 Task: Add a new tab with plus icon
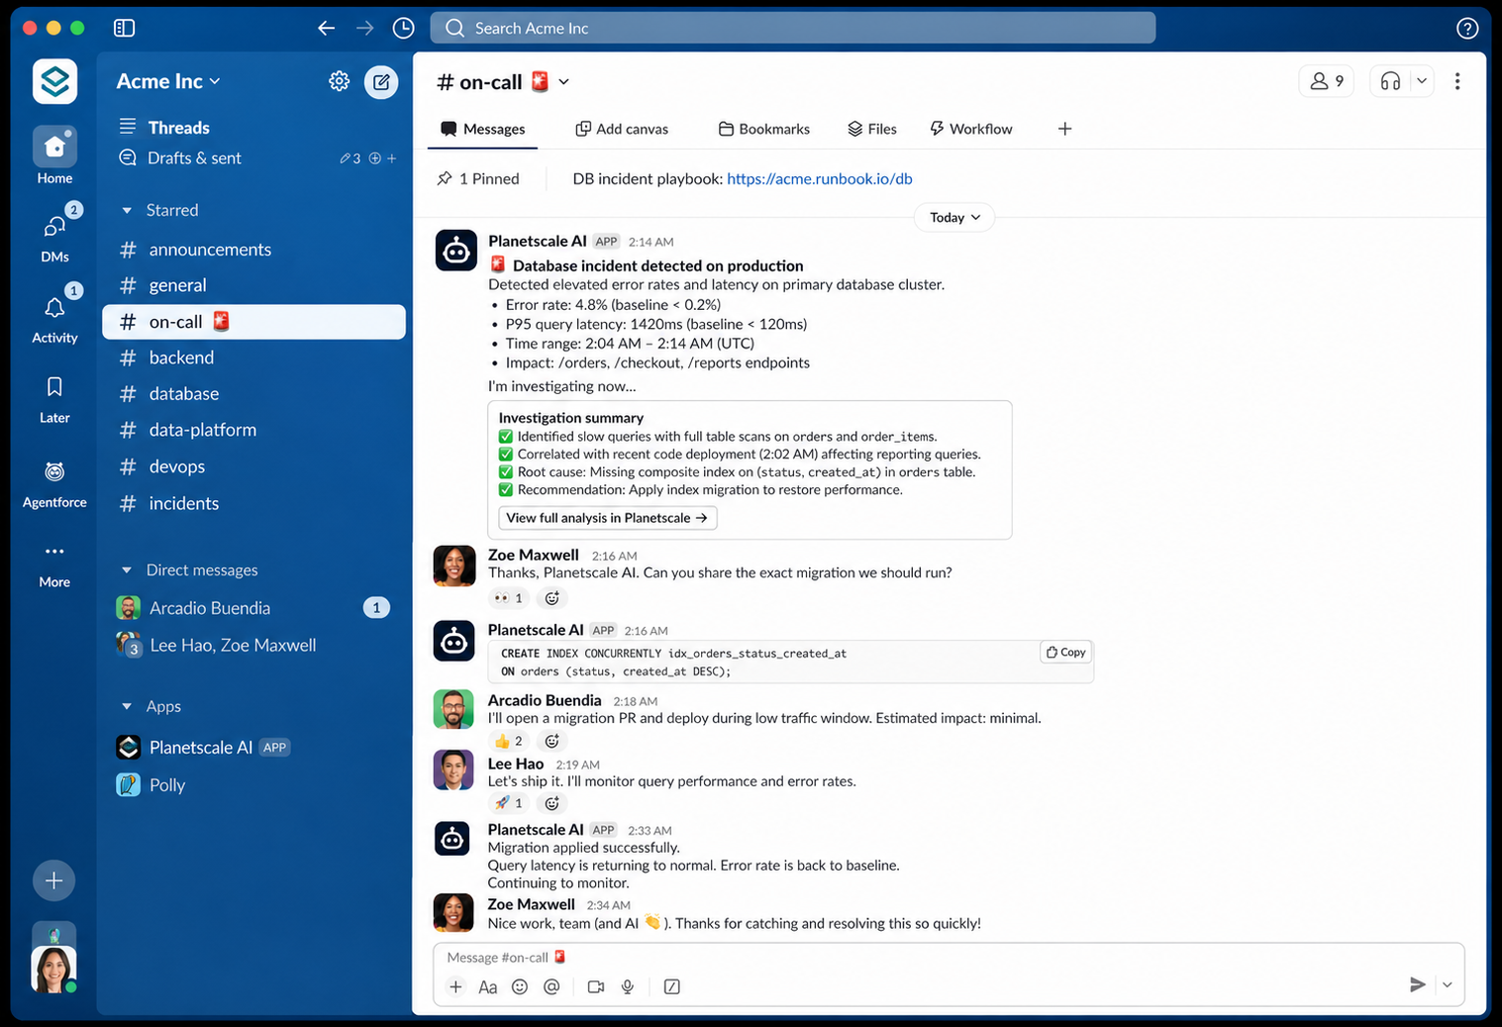pyautogui.click(x=1064, y=129)
